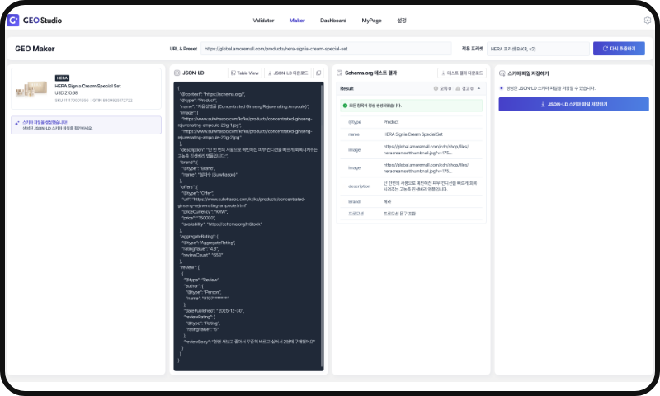Click the JSON-LD download button
Image resolution: width=660 pixels, height=396 pixels.
pyautogui.click(x=288, y=73)
